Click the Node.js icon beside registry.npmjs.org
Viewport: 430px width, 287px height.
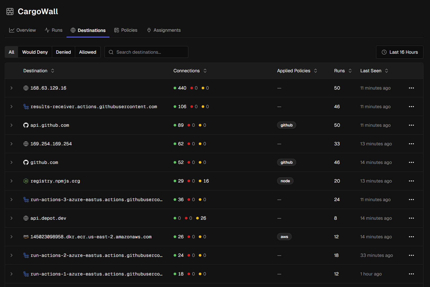pyautogui.click(x=26, y=181)
